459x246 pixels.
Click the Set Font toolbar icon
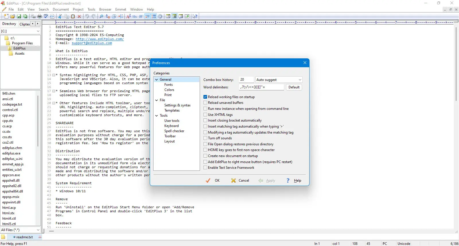pos(129,16)
